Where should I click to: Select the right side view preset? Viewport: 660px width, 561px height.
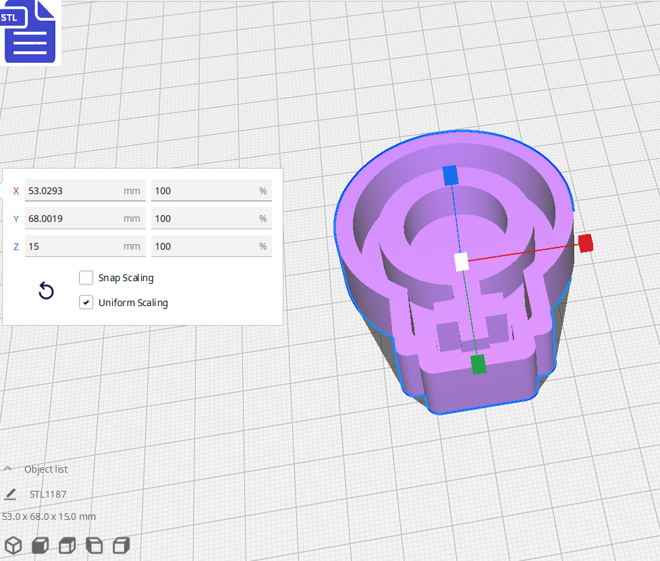[121, 545]
